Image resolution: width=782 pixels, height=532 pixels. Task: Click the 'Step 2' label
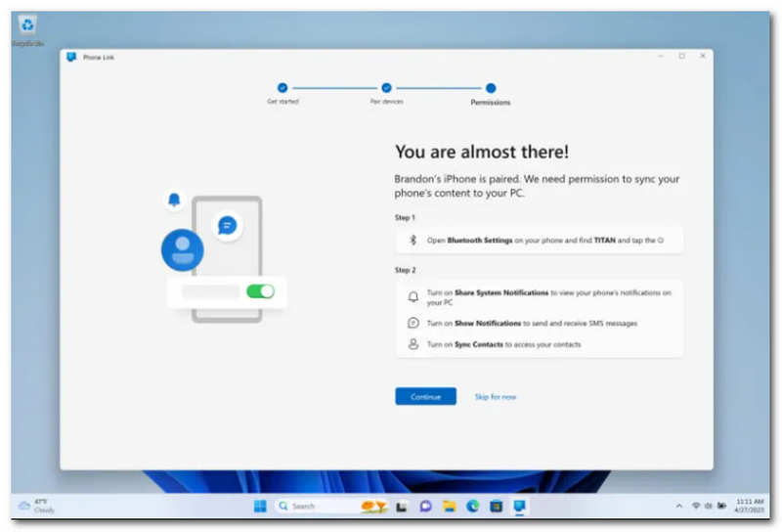point(405,270)
